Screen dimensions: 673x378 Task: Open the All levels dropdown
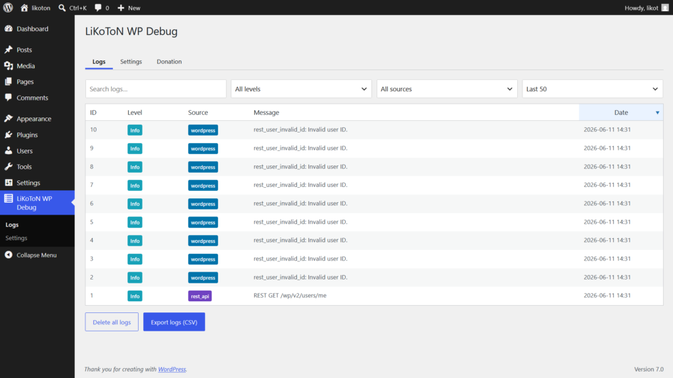point(301,89)
